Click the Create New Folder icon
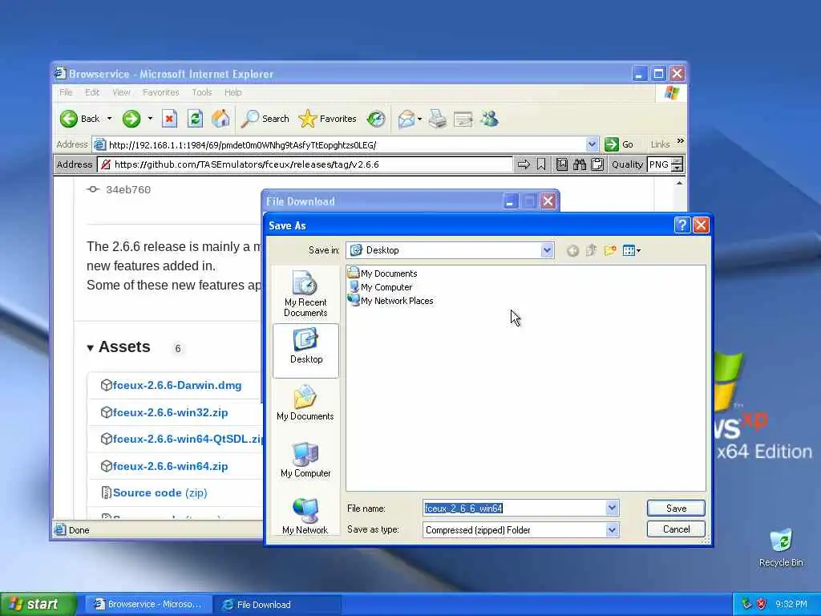The width and height of the screenshot is (821, 616). pos(610,250)
